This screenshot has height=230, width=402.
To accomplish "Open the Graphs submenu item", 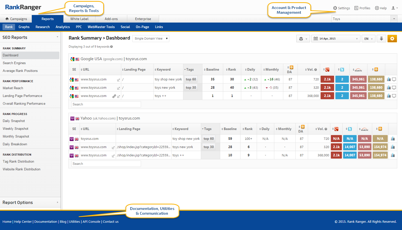I will point(24,27).
